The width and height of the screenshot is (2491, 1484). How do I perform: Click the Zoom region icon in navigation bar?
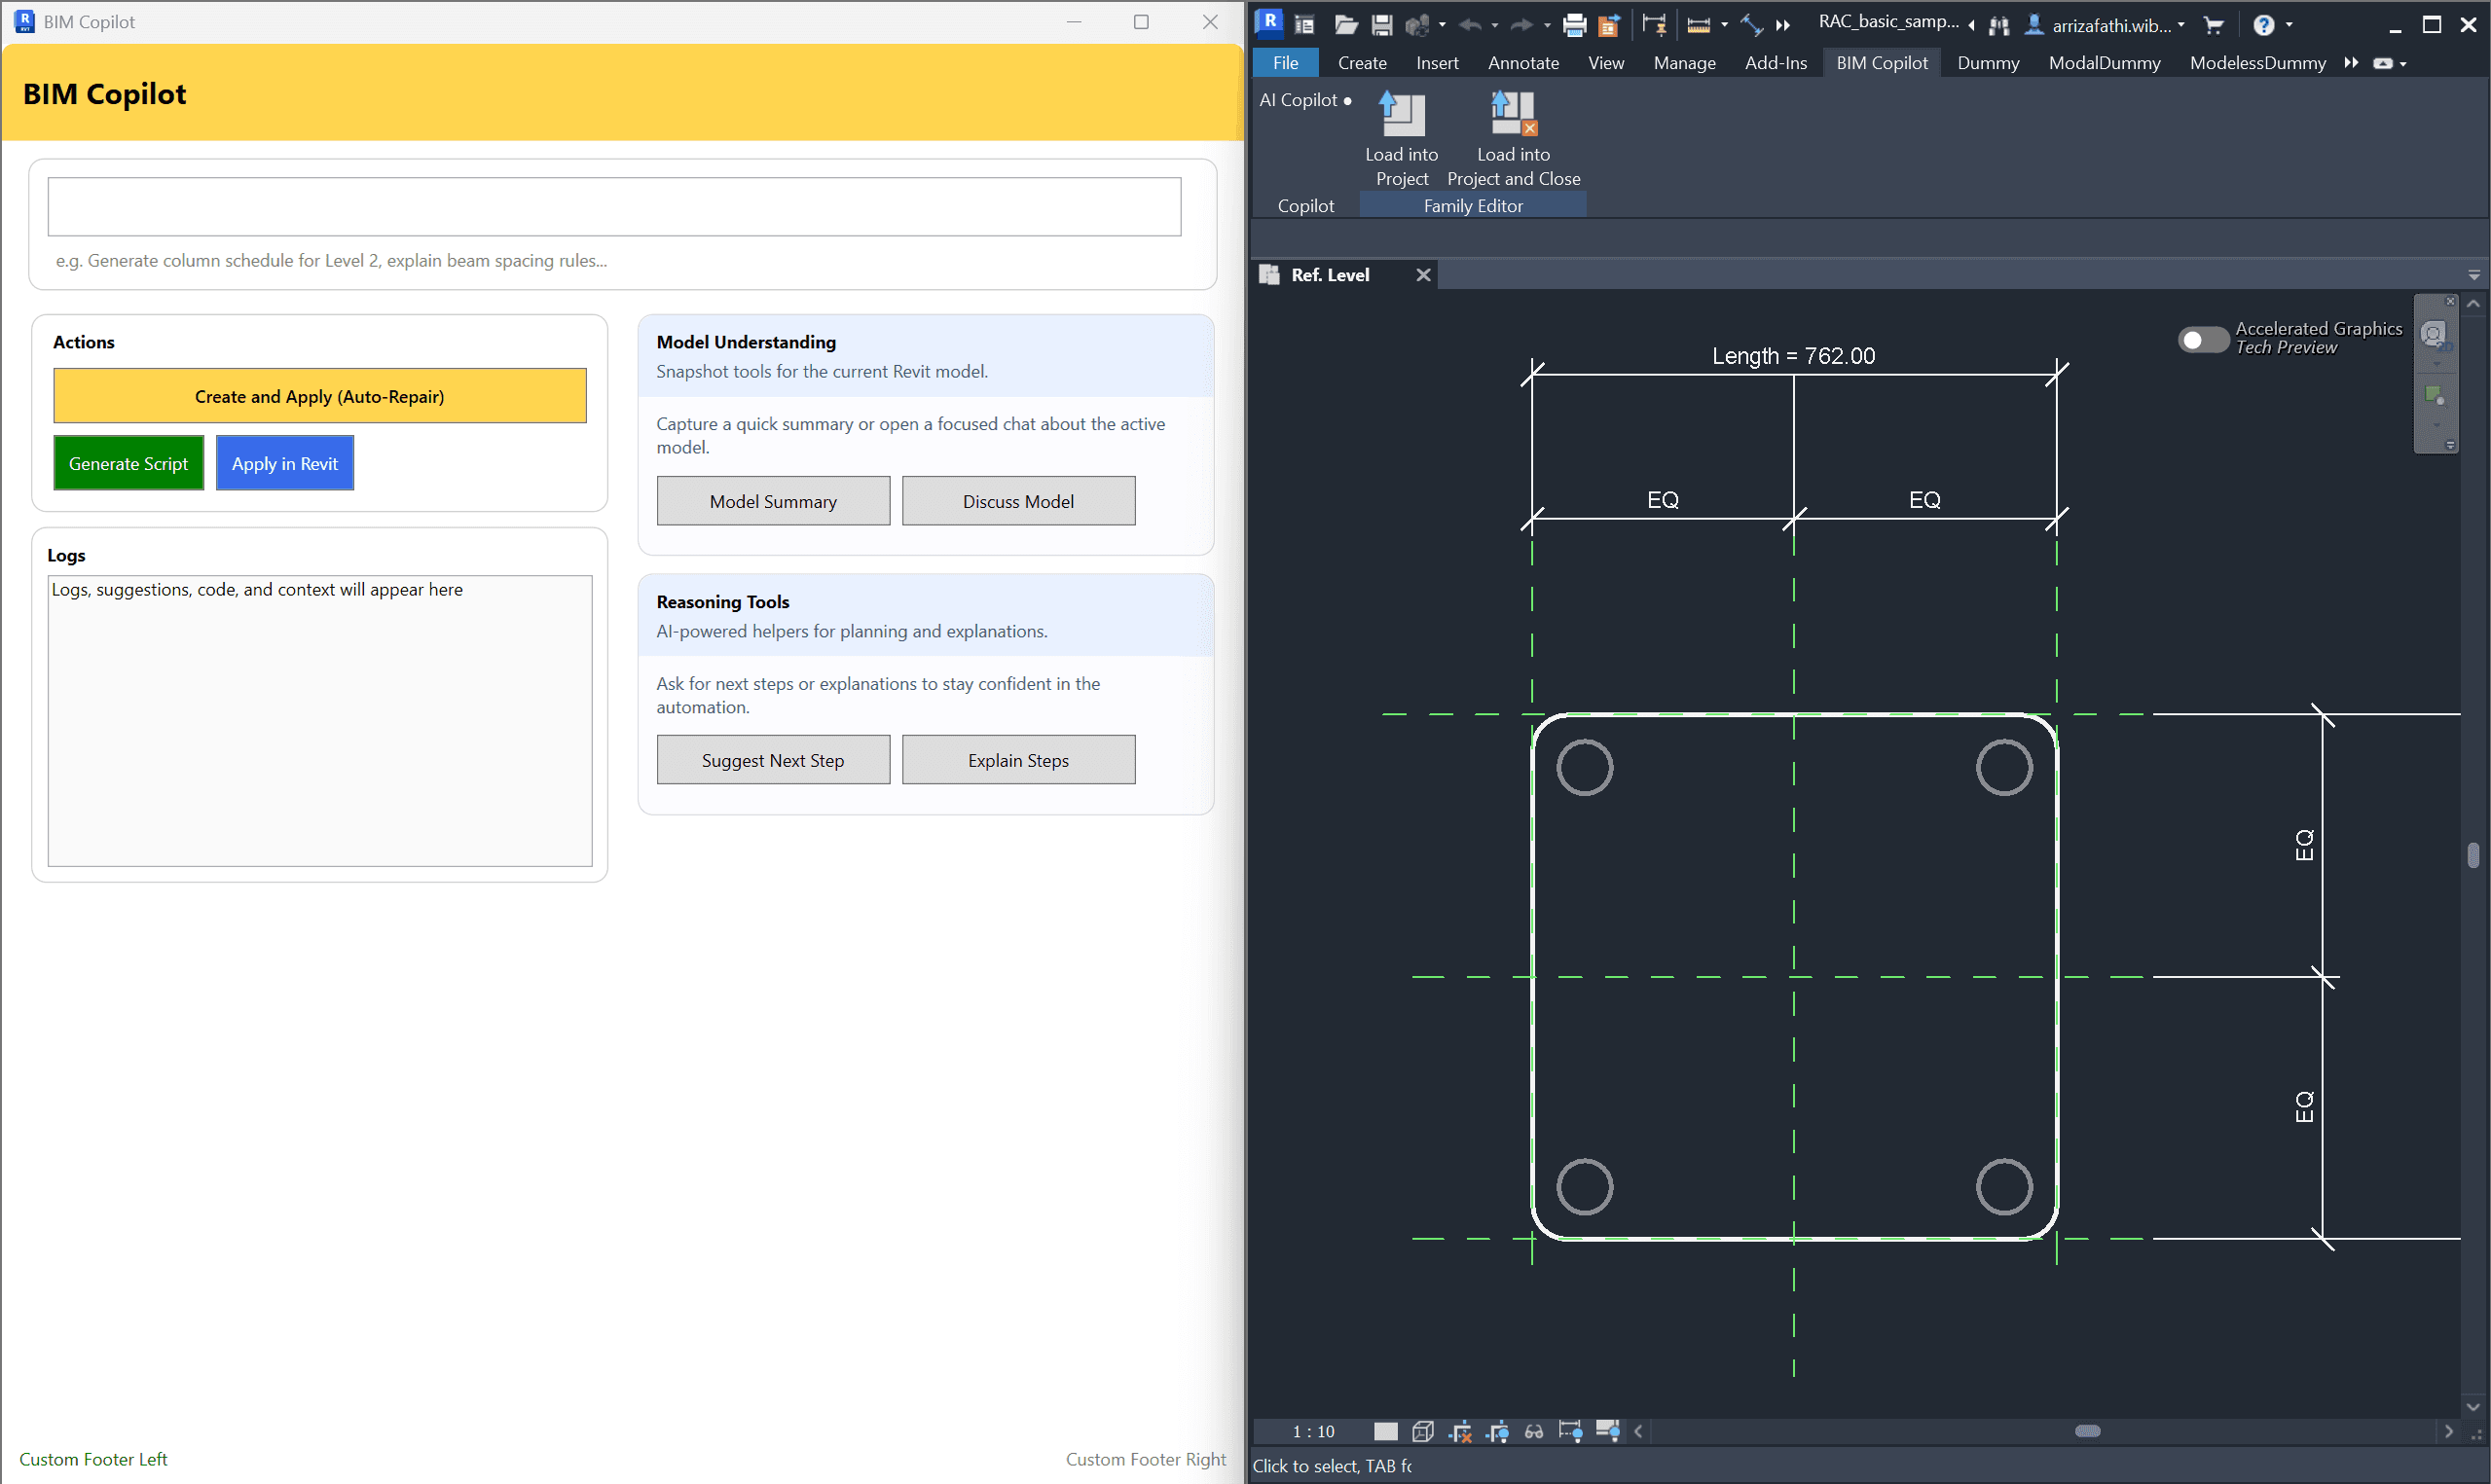(2434, 396)
